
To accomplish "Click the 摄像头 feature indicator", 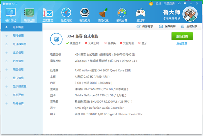I will pos(110,43).
